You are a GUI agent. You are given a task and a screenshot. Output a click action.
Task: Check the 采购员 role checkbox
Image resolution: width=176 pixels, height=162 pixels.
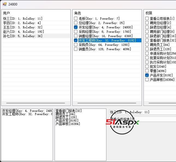pyautogui.click(x=76, y=45)
